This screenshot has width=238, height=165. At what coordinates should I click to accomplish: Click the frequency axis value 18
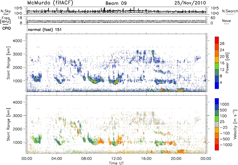point(20,18)
